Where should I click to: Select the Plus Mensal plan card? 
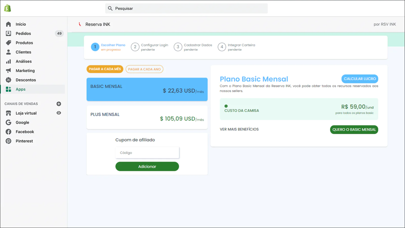pyautogui.click(x=147, y=117)
